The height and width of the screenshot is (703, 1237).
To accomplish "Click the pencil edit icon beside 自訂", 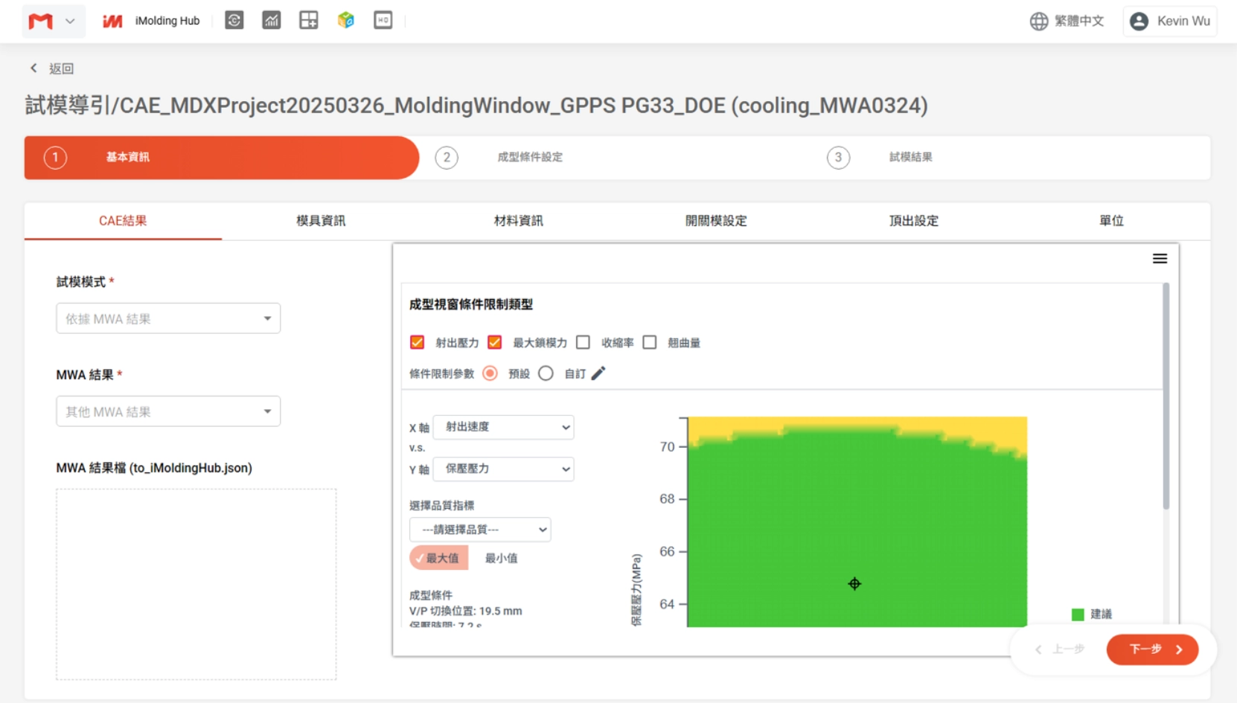I will point(598,373).
